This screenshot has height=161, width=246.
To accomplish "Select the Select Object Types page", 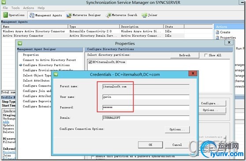I will pyautogui.click(x=37, y=75).
